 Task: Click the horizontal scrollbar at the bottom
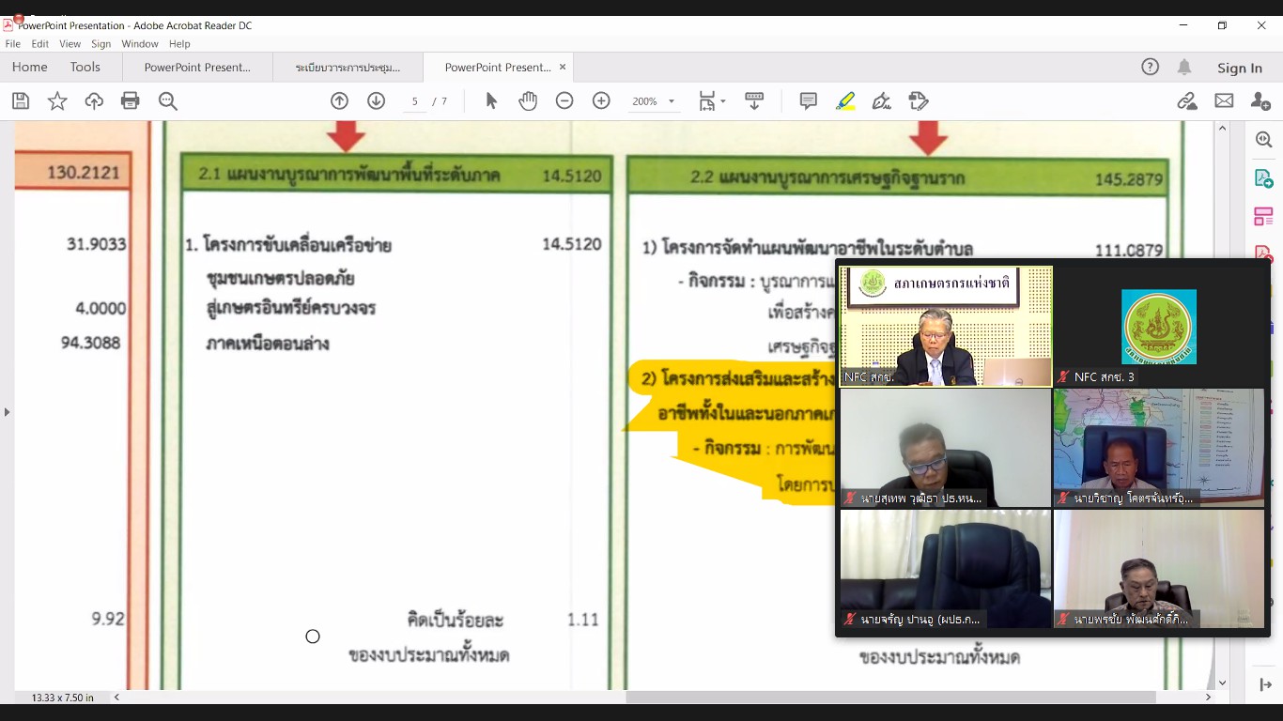[890, 698]
